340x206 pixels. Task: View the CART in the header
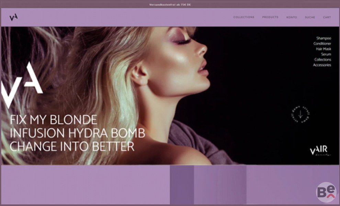[327, 17]
